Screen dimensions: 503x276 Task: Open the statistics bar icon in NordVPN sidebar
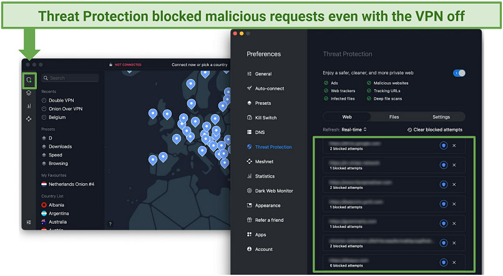29,106
